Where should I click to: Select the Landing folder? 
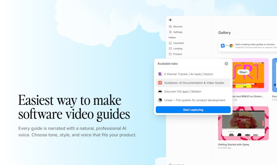click(x=176, y=48)
